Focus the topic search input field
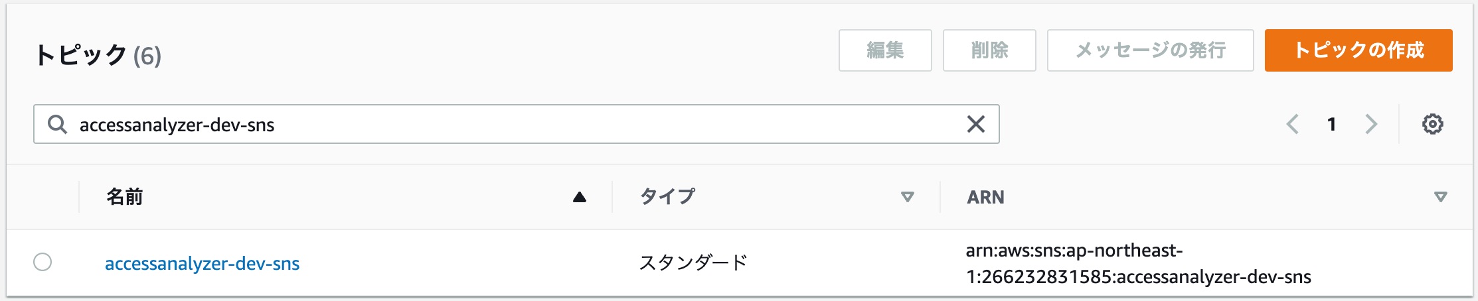This screenshot has height=301, width=1478. [517, 124]
